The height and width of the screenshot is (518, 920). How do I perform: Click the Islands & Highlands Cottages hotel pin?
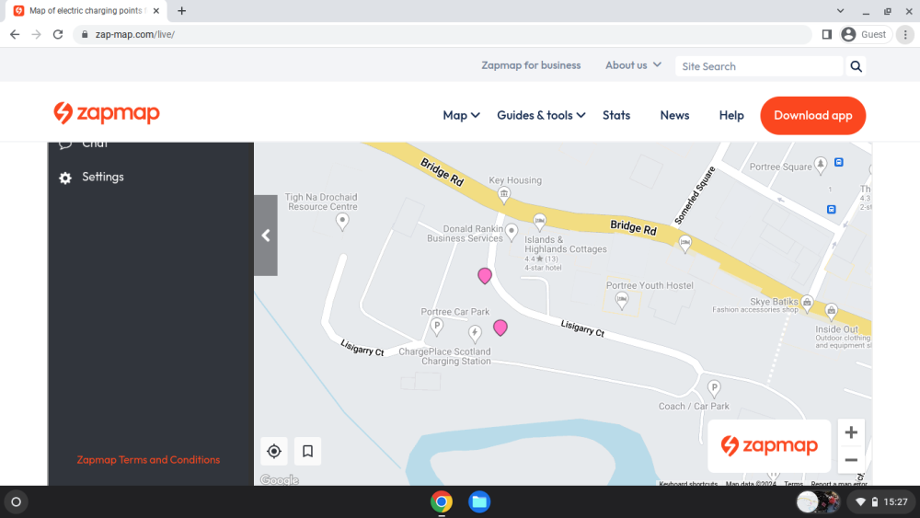coord(540,223)
